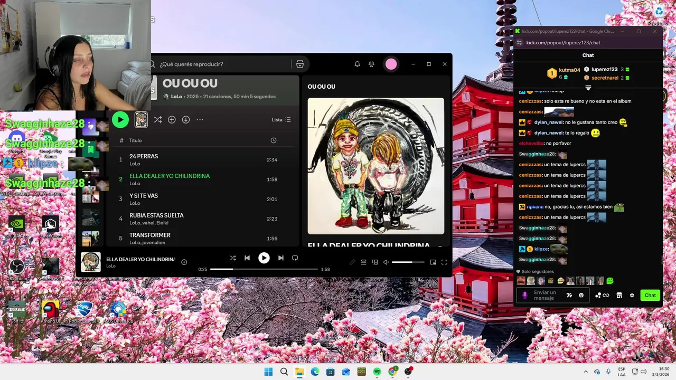Viewport: 676px width, 380px height.
Task: Click the now-playing thumbnail in player bar
Action: pos(91,262)
